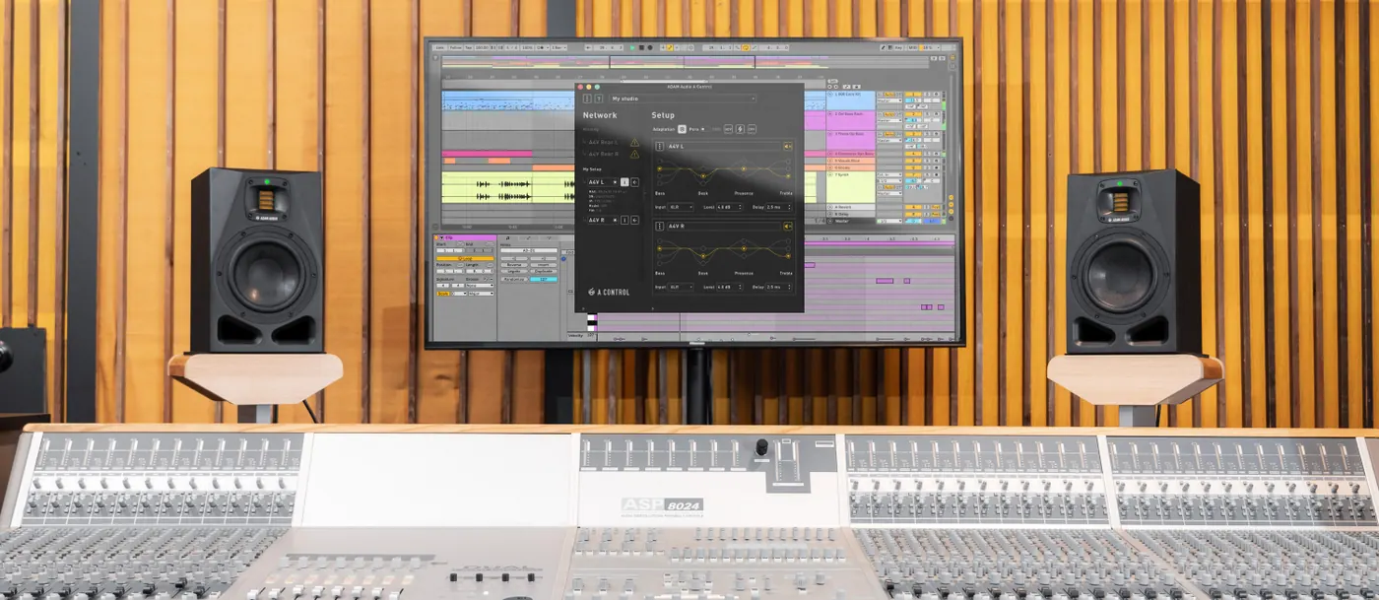
Task: Click the highlighted Bass EQ node for A4V L
Action: (x=660, y=169)
